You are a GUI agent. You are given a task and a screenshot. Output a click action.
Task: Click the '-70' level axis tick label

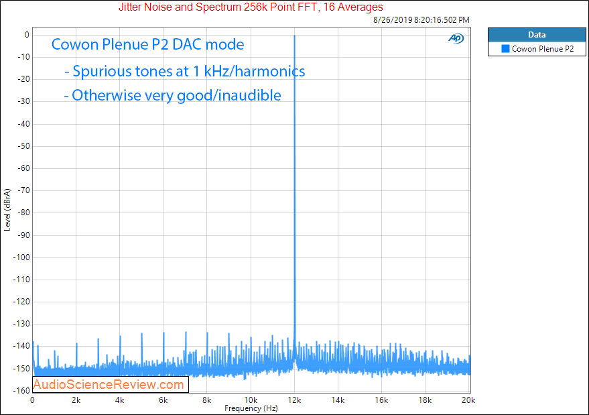(x=23, y=190)
